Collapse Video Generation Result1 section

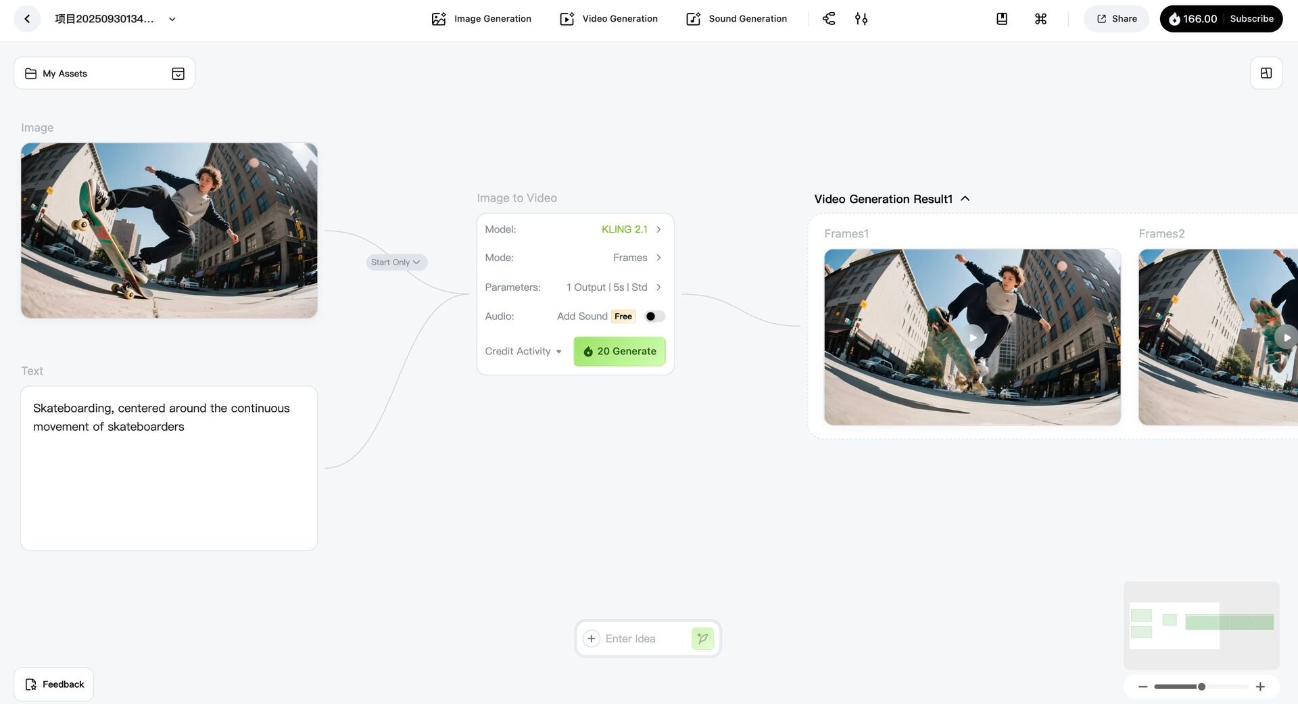[965, 199]
